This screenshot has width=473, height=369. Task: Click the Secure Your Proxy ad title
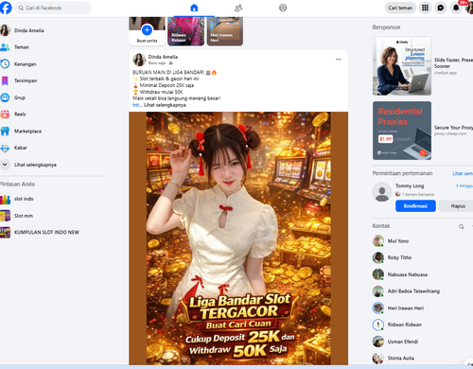tap(453, 128)
